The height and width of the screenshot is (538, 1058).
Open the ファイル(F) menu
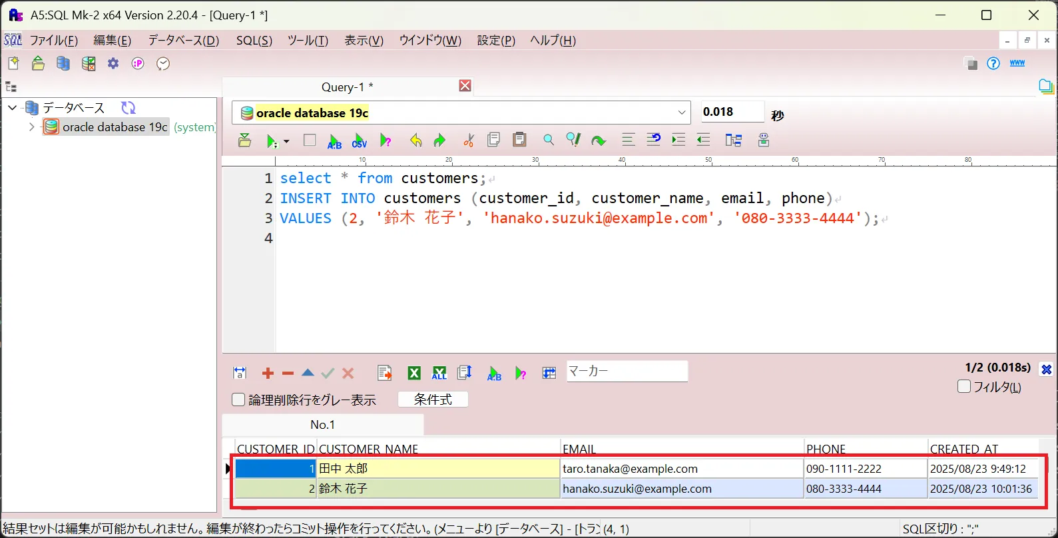pyautogui.click(x=54, y=41)
